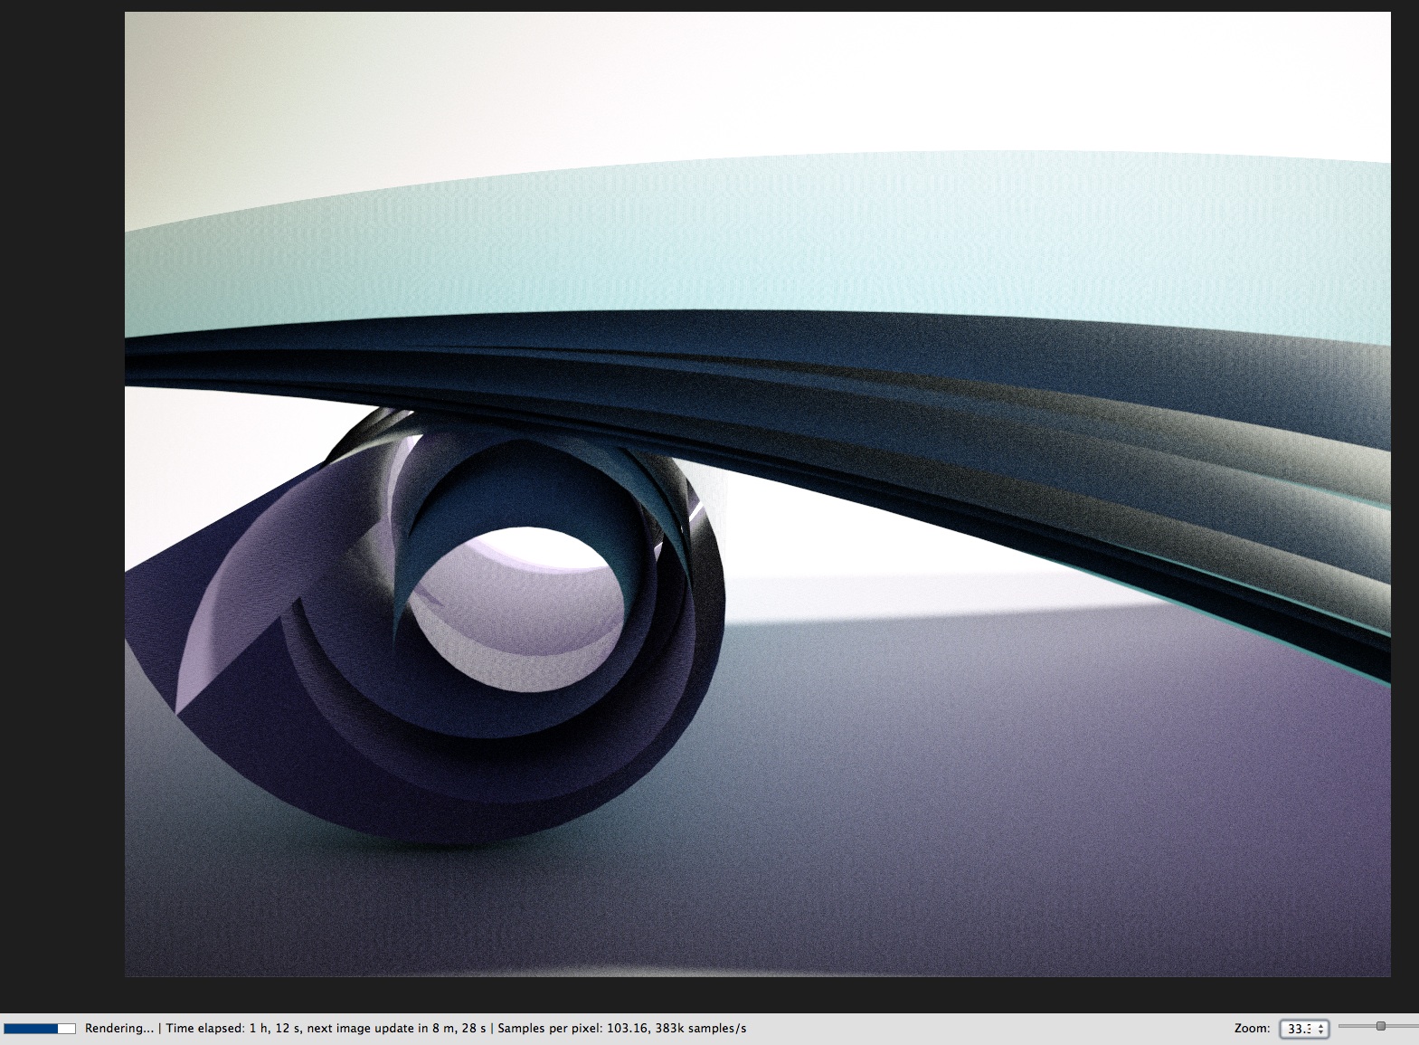Click the blue render progress bar
Viewport: 1419px width, 1045px height.
click(40, 1029)
